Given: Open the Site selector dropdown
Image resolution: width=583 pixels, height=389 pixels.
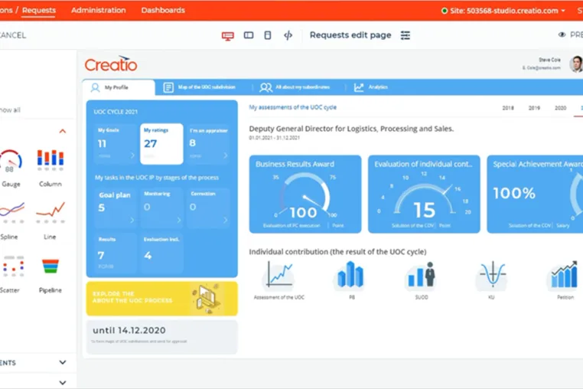Looking at the screenshot, I should coord(503,11).
